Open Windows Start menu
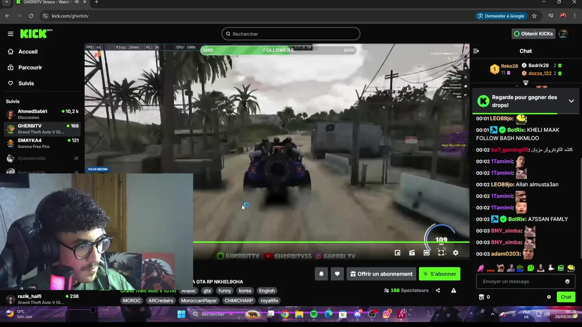Screen dimensions: 582x327 pos(181,314)
